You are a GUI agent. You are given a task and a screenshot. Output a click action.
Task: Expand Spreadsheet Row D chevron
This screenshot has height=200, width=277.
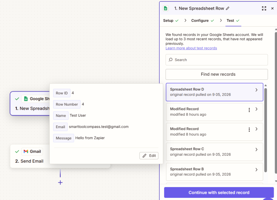[x=256, y=90]
